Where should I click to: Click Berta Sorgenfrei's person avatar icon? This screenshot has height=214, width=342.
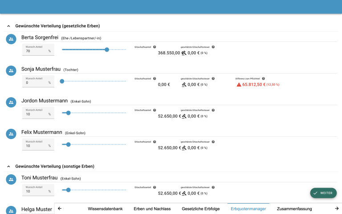[11, 39]
